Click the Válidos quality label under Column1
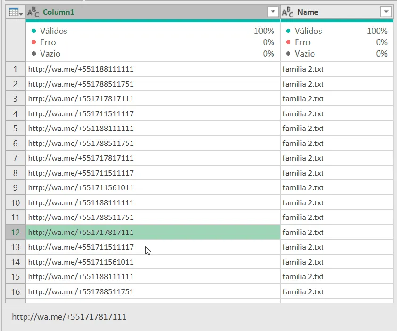The height and width of the screenshot is (331, 397). click(54, 31)
